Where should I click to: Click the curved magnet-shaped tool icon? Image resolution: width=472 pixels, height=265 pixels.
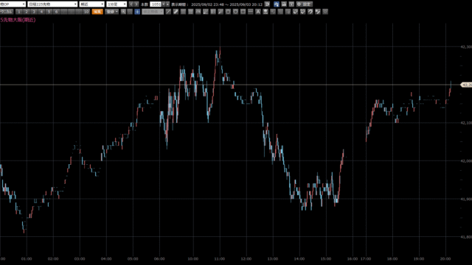point(310,12)
